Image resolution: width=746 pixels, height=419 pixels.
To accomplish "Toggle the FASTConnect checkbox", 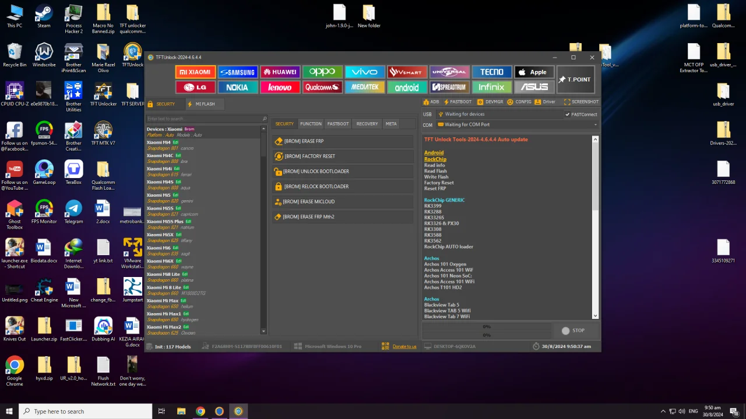I will click(567, 114).
